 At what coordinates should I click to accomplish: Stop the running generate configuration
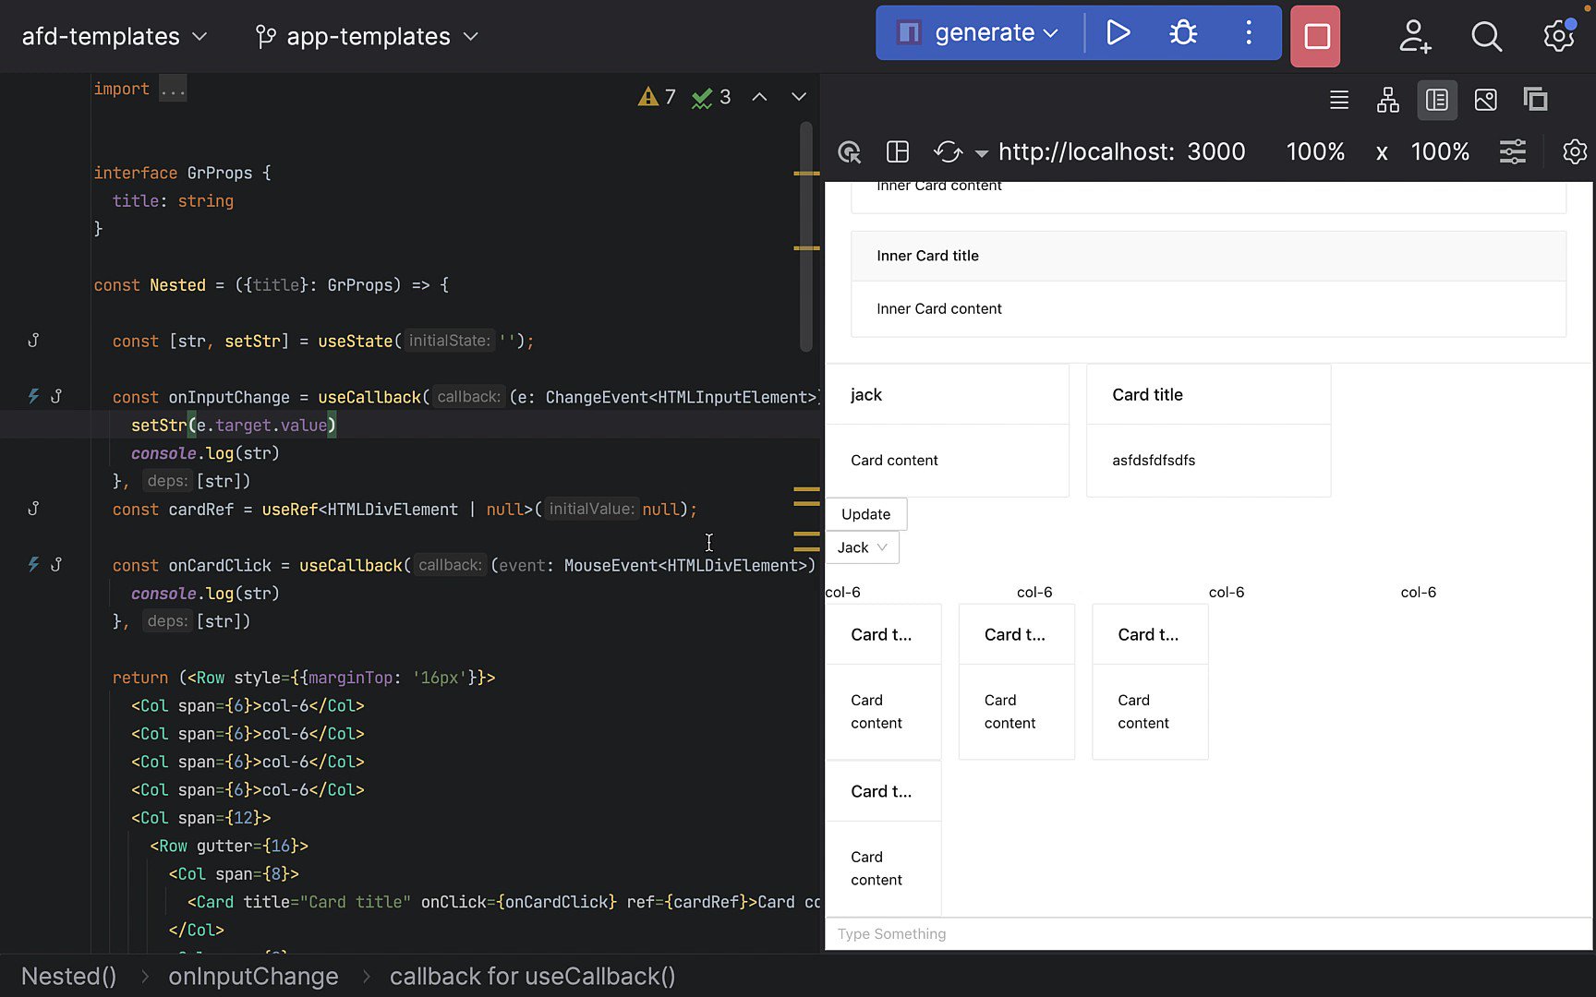coord(1314,36)
